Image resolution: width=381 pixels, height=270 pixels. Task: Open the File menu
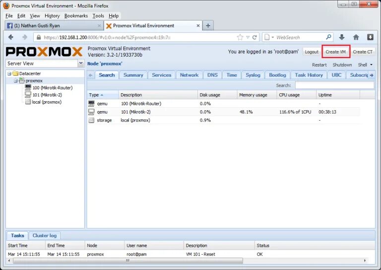click(9, 16)
